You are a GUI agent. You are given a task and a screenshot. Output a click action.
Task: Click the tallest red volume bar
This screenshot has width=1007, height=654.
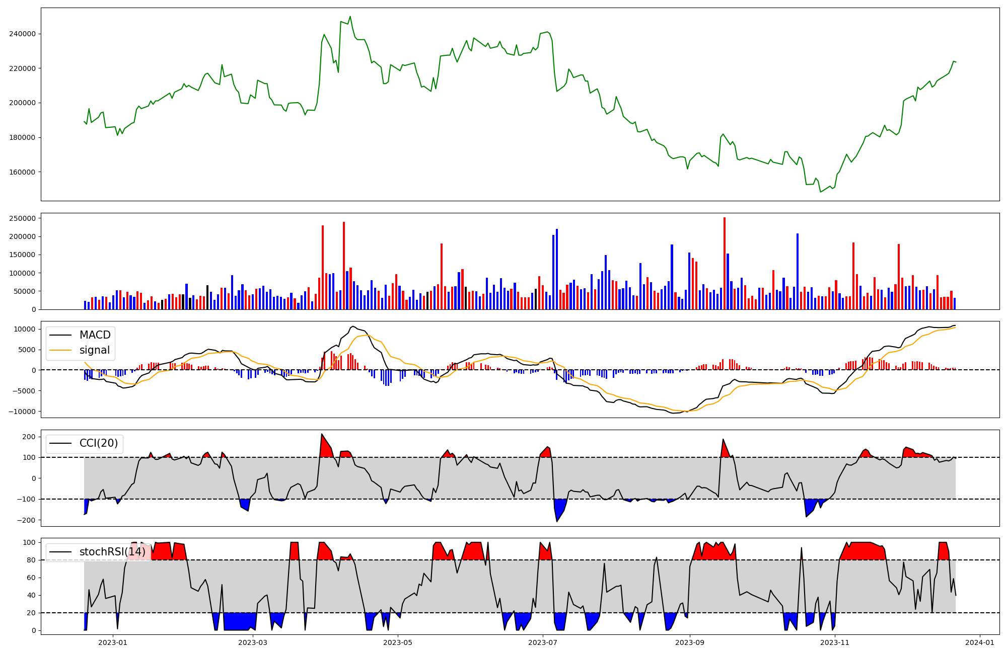[x=725, y=262]
